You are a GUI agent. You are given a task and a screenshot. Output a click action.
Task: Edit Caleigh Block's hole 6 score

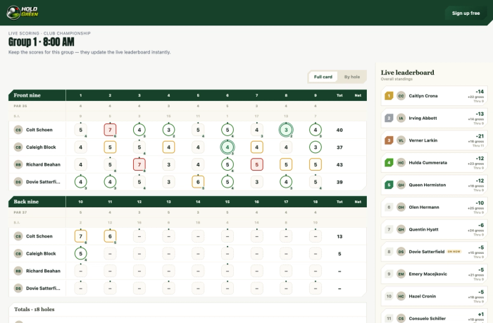tap(227, 147)
